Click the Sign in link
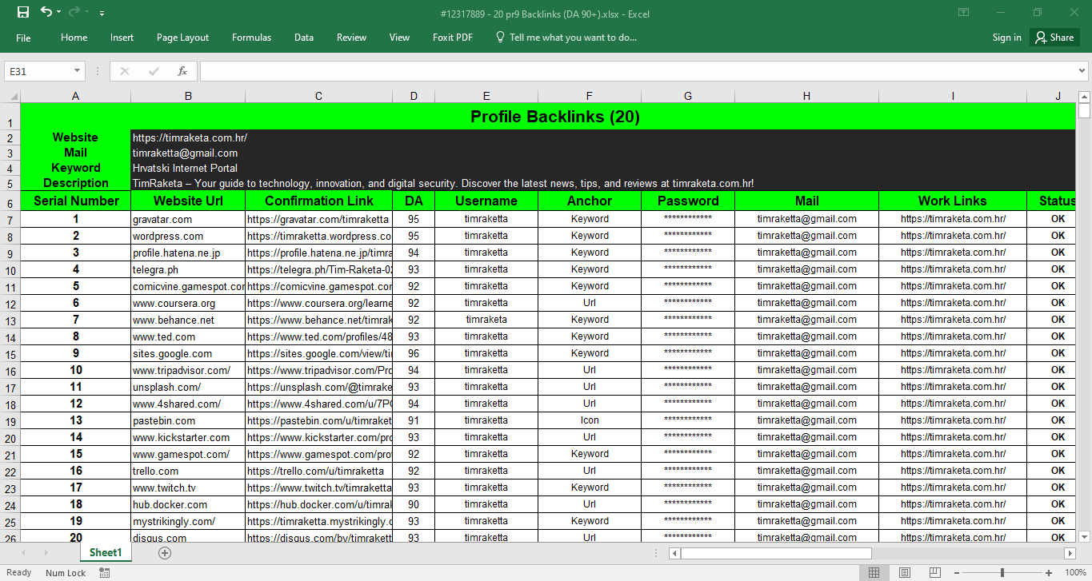Viewport: 1092px width, 581px height. click(1006, 38)
